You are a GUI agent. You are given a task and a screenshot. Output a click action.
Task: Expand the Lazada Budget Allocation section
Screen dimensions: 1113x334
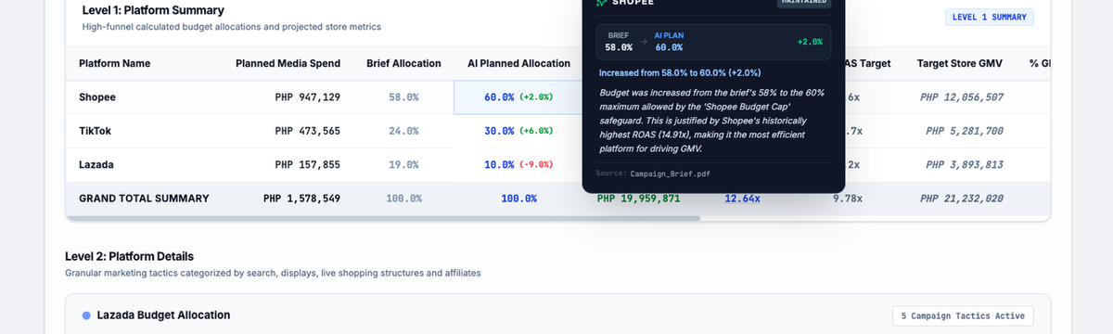[x=557, y=315]
